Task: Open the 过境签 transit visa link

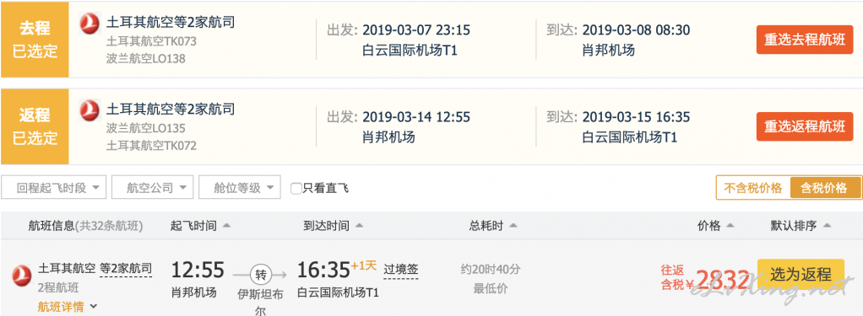Action: coord(400,270)
